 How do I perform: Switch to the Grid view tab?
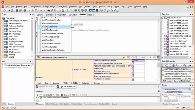[47, 83]
